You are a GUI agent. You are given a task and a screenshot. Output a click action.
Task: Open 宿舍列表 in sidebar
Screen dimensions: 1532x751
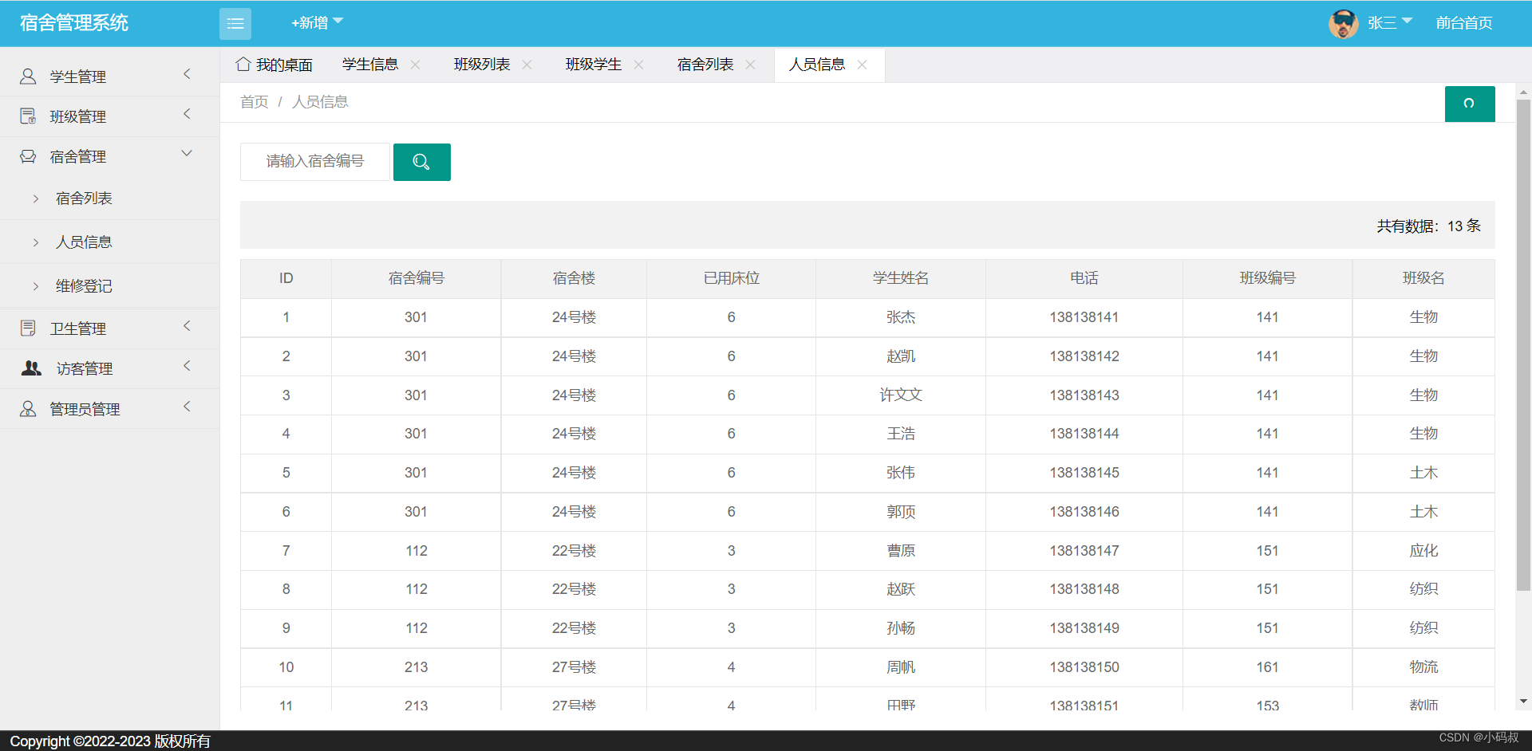tap(84, 199)
